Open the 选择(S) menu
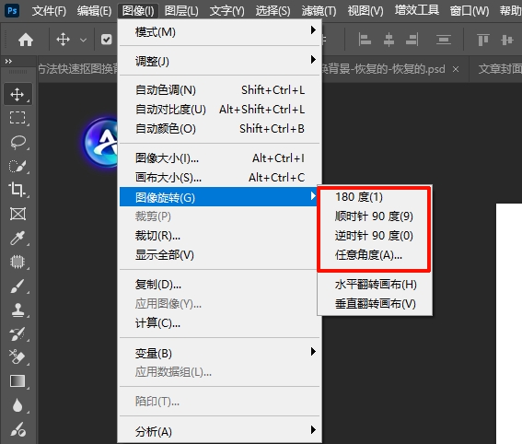The width and height of the screenshot is (522, 444). pyautogui.click(x=273, y=11)
